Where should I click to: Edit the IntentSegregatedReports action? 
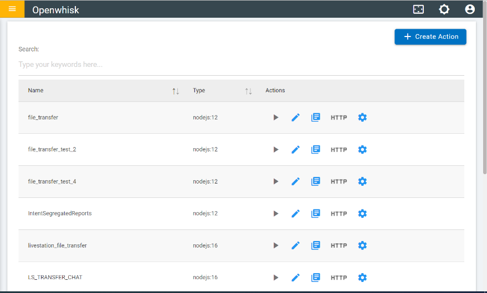click(296, 213)
